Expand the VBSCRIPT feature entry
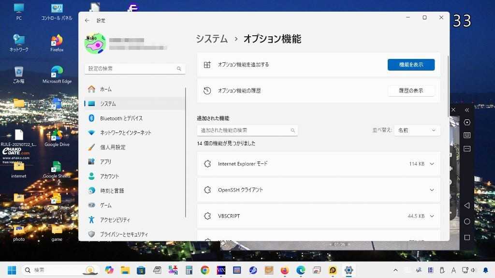The height and width of the screenshot is (278, 495). click(432, 216)
